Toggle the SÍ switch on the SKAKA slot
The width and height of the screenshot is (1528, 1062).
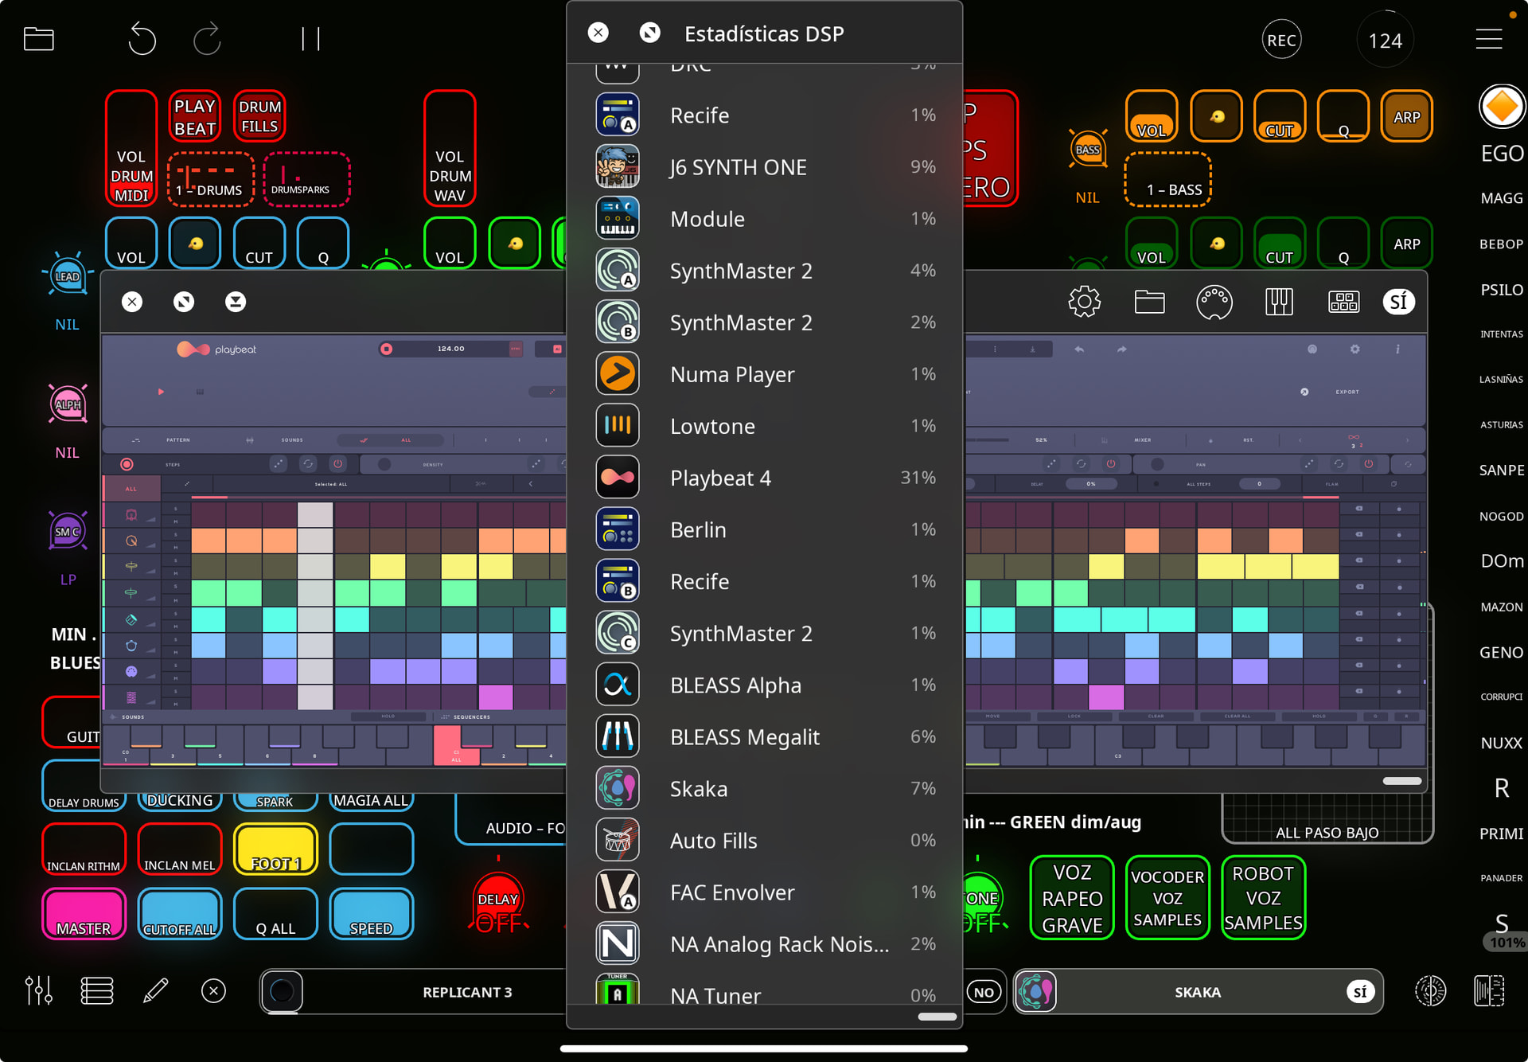(x=1360, y=992)
